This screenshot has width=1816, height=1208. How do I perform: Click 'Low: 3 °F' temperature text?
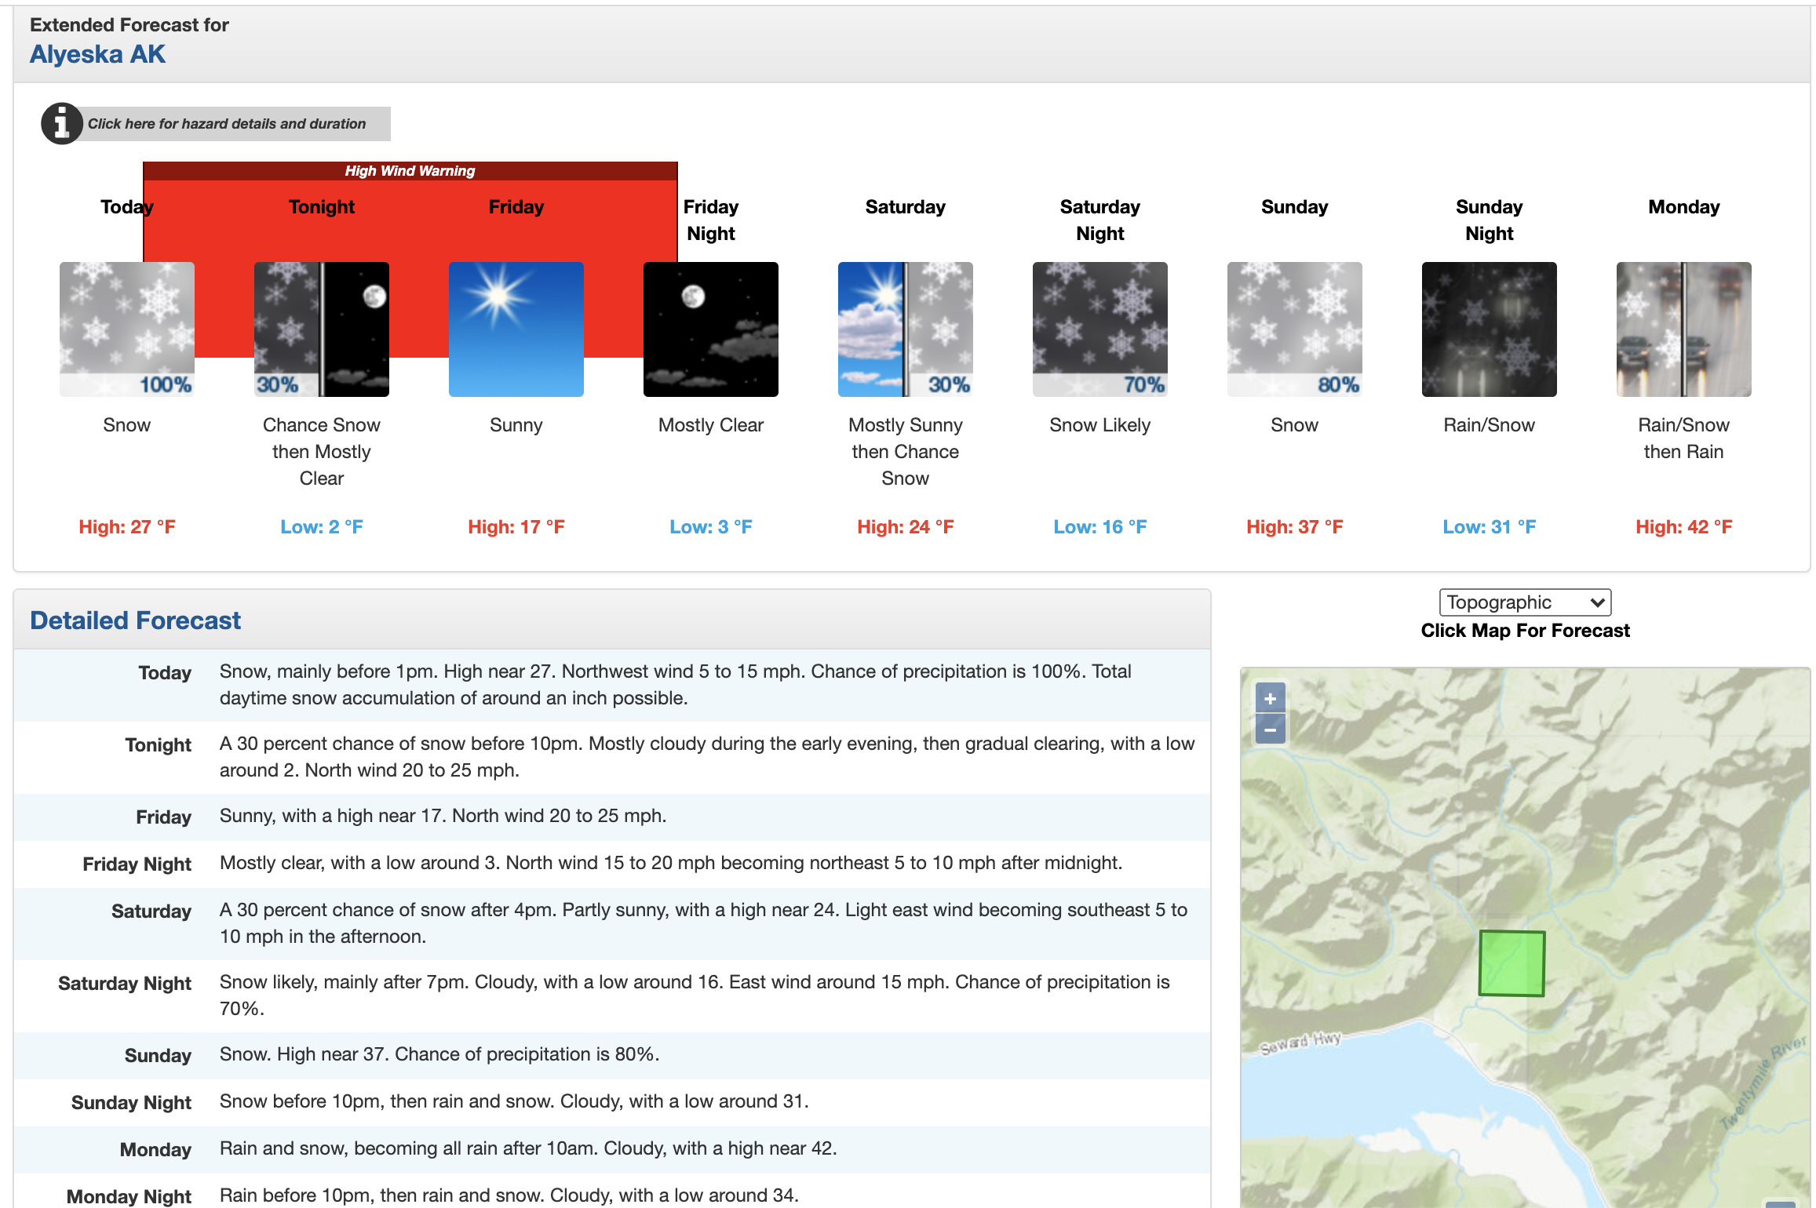coord(711,527)
